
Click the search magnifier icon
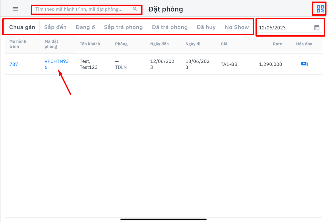click(135, 9)
